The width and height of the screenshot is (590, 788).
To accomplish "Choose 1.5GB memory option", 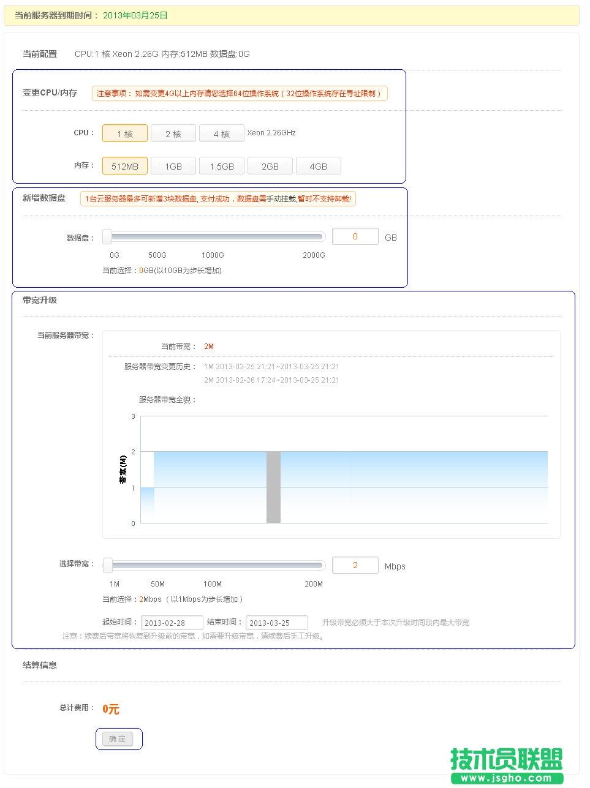I will (x=221, y=165).
